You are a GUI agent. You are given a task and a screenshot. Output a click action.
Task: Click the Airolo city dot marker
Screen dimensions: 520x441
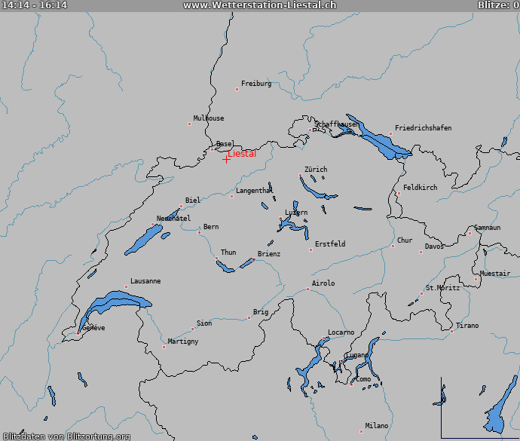[307, 289]
